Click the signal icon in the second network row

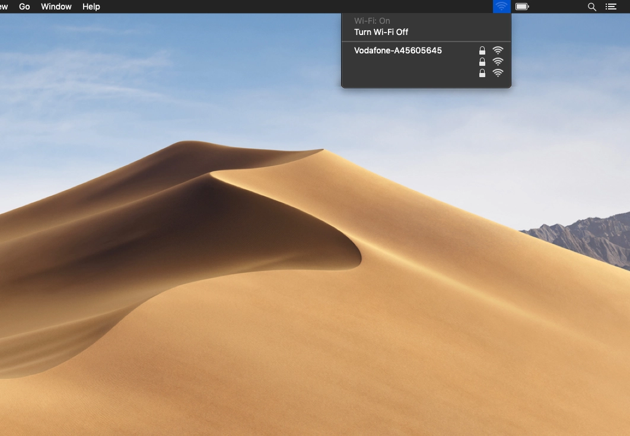click(498, 62)
